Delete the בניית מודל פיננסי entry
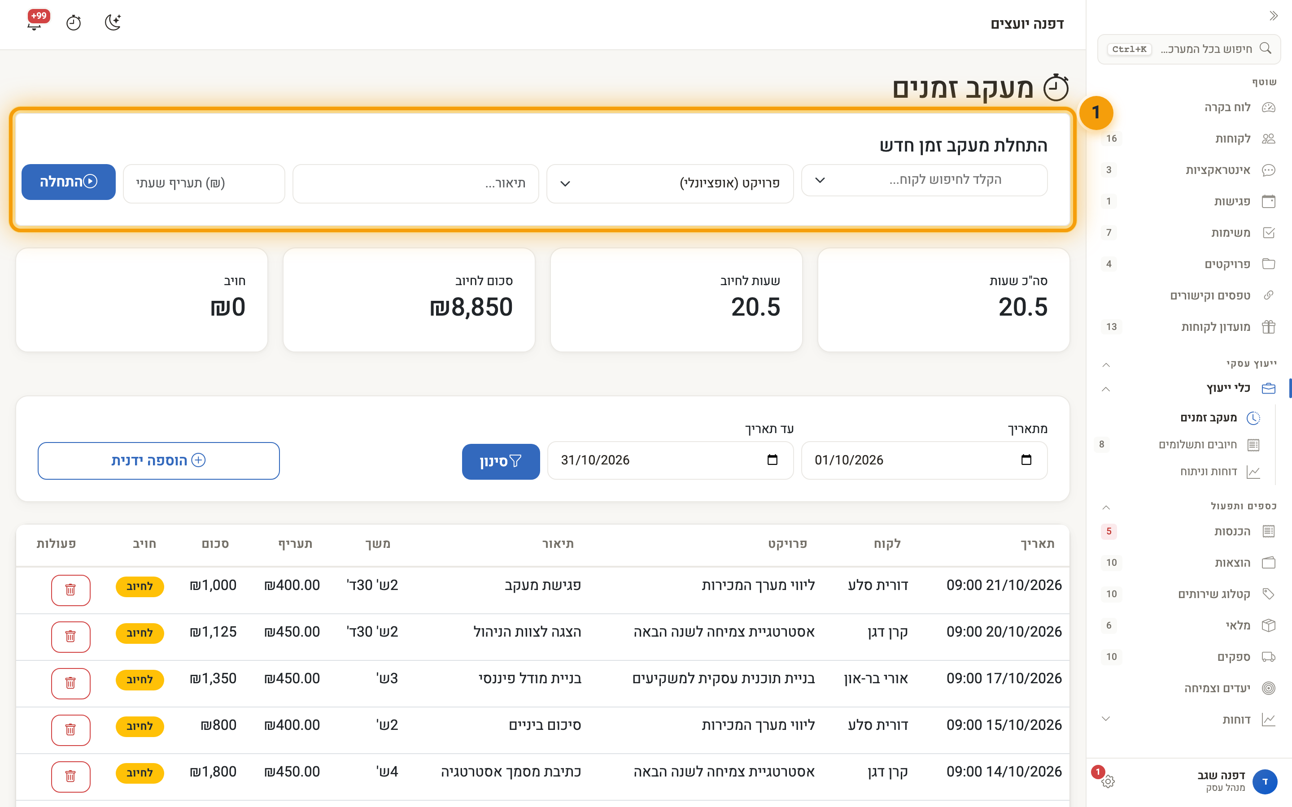The image size is (1292, 807). 70,683
